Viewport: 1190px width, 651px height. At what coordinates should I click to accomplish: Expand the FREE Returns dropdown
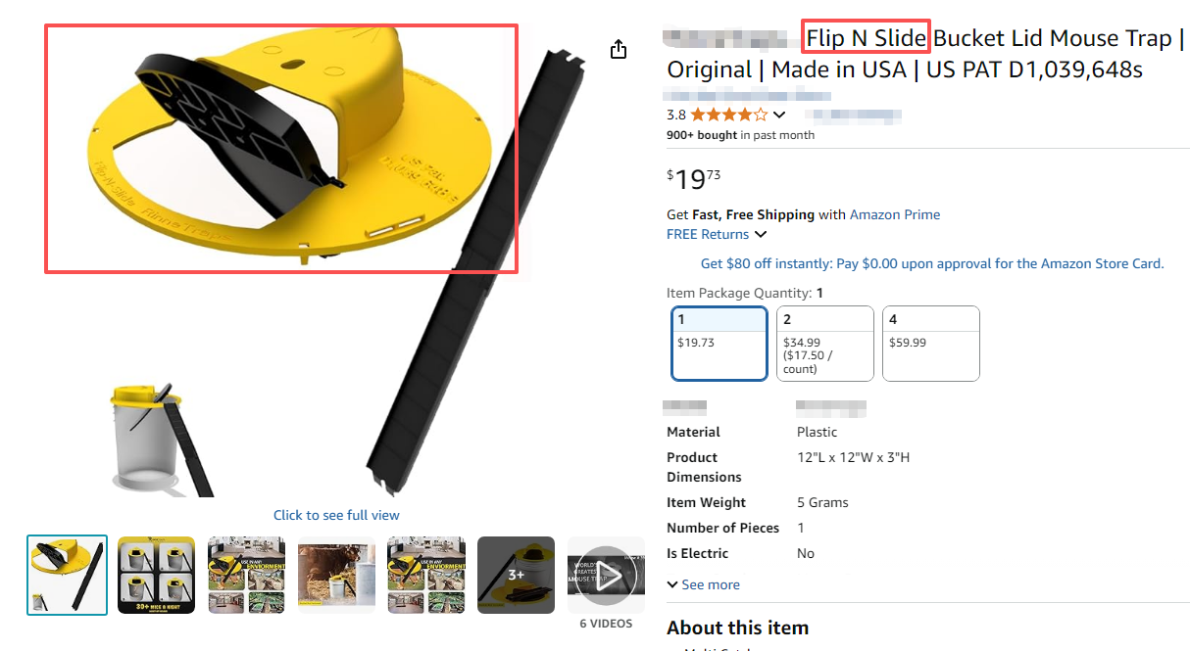tap(761, 235)
